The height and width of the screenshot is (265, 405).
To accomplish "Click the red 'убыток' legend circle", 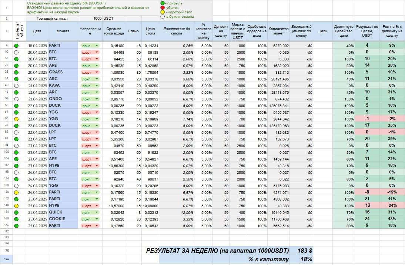I will [162, 7].
